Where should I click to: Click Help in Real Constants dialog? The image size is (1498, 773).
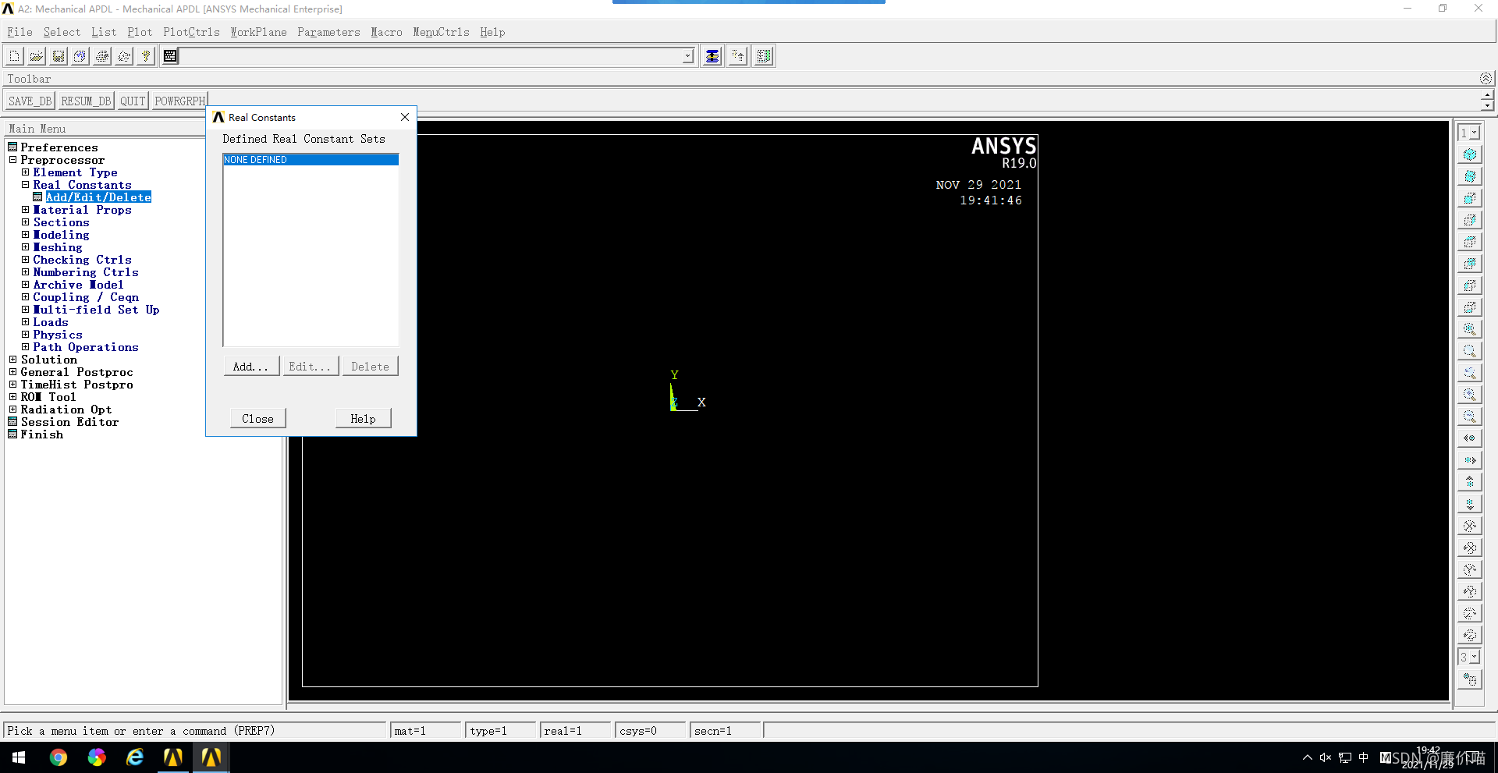click(363, 419)
